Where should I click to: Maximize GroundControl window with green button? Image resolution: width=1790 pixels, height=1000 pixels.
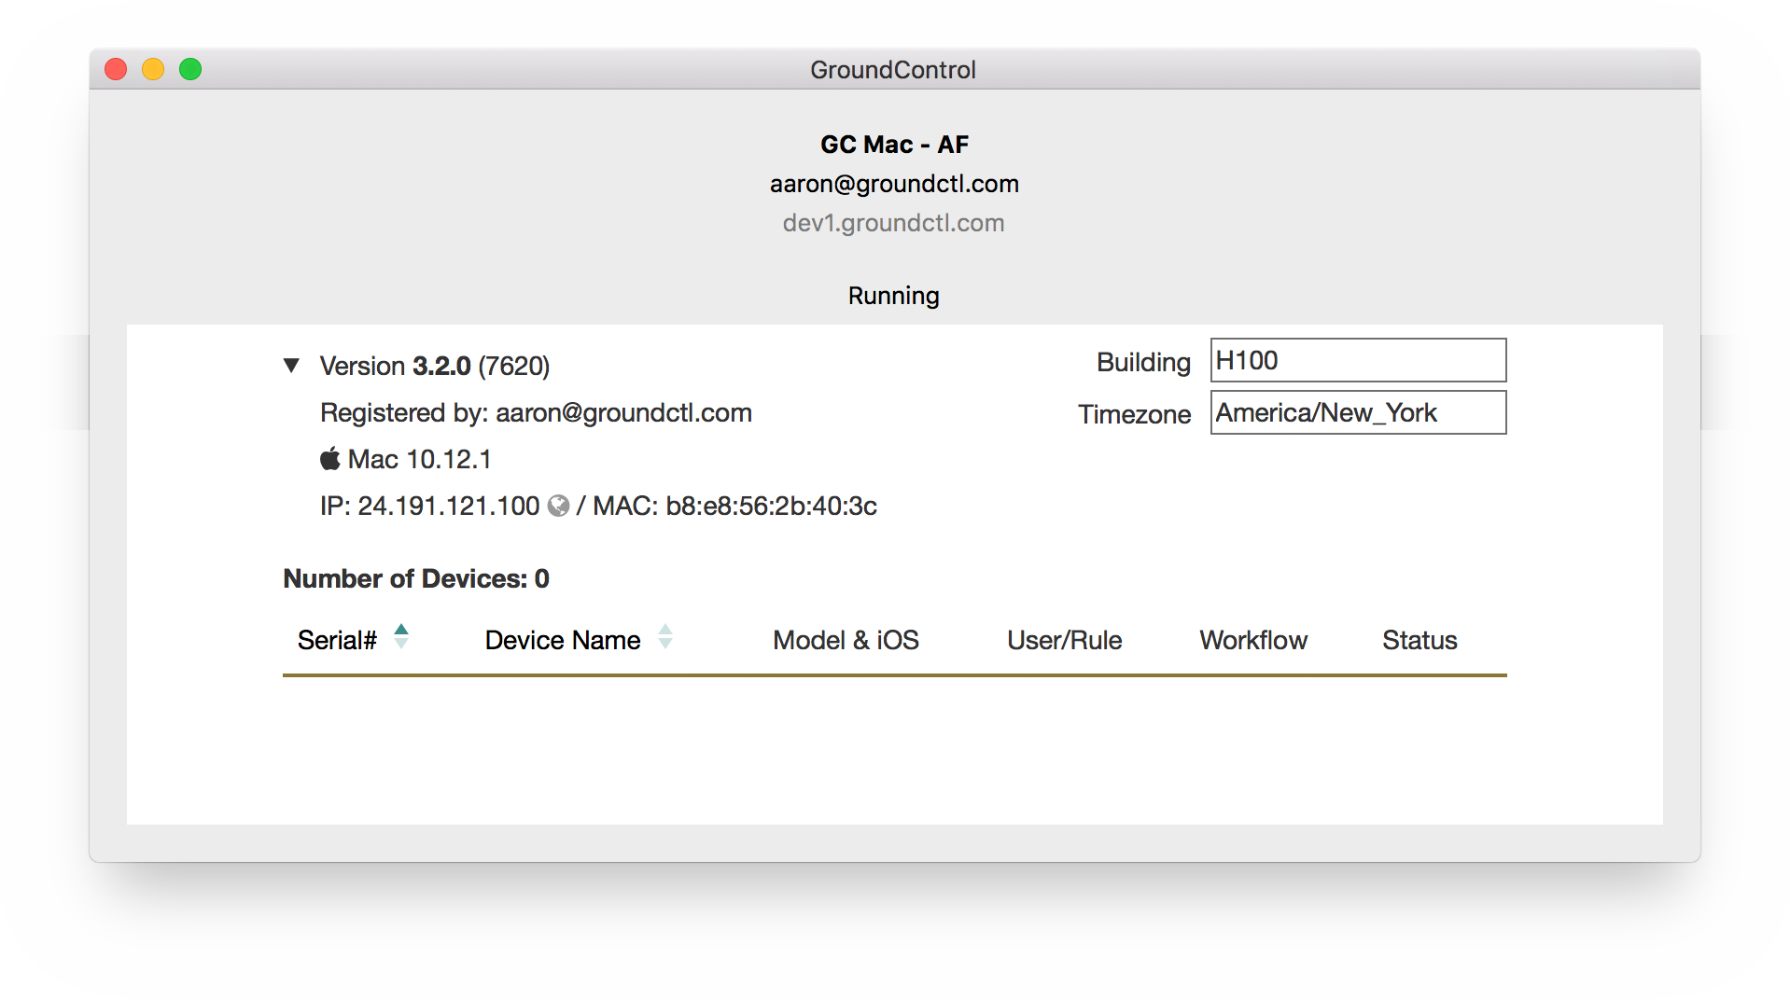190,69
